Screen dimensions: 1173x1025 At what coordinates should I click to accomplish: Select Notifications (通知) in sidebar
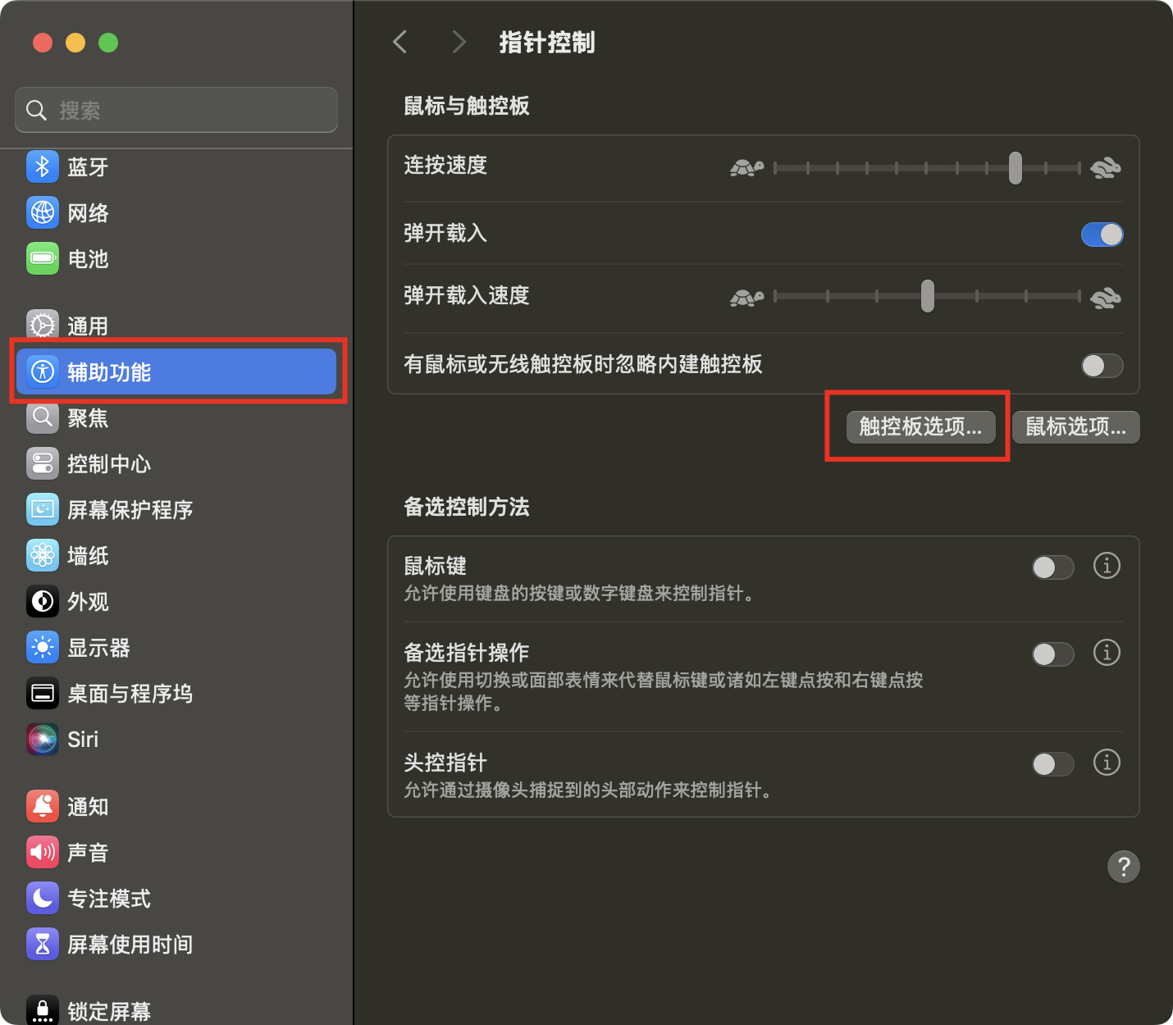click(x=88, y=807)
